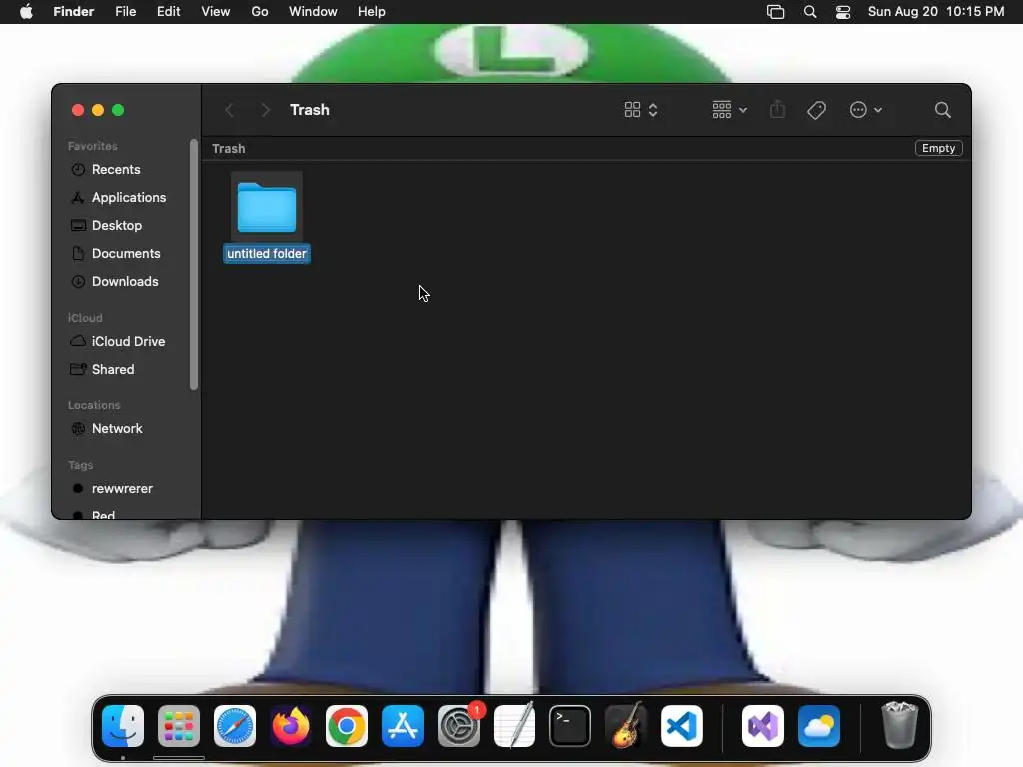Open the Go menu
1023x767 pixels.
[x=260, y=12]
